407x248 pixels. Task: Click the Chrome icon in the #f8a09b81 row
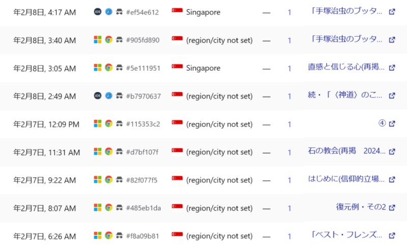click(108, 235)
